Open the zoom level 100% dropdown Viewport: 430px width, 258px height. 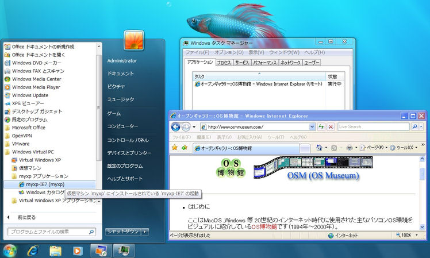tap(417, 235)
